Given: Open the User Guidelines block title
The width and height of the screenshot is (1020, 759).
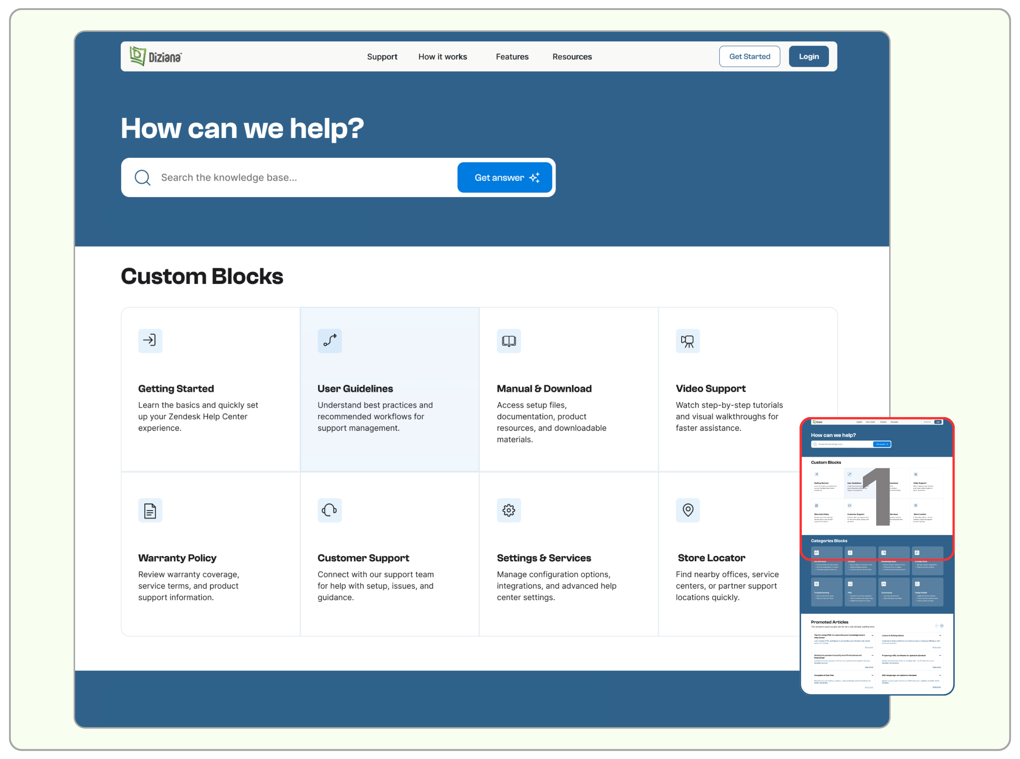Looking at the screenshot, I should (355, 389).
